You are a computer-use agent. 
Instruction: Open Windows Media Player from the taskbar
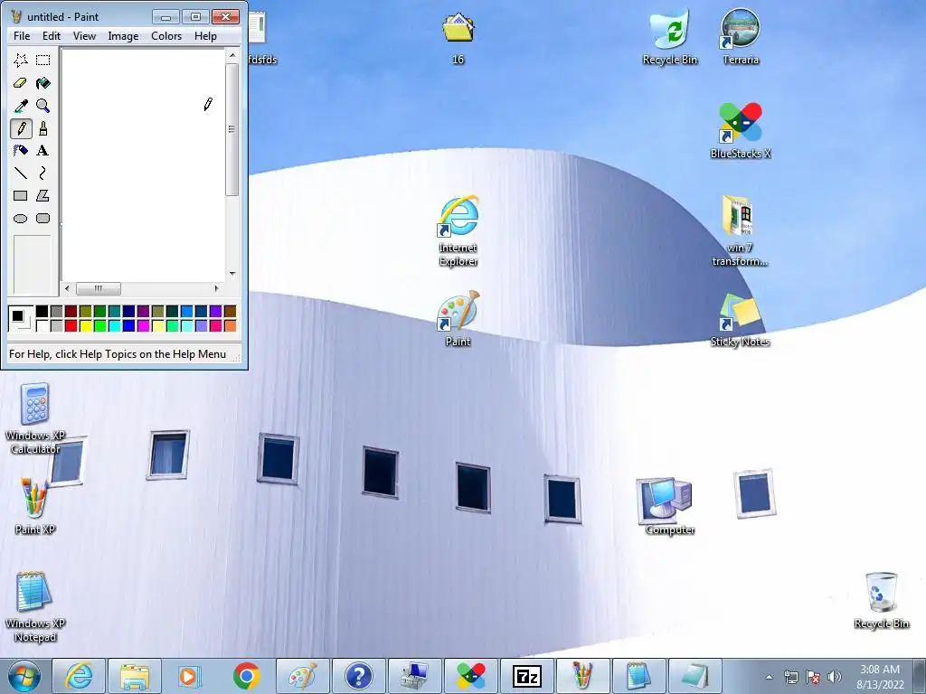point(190,676)
